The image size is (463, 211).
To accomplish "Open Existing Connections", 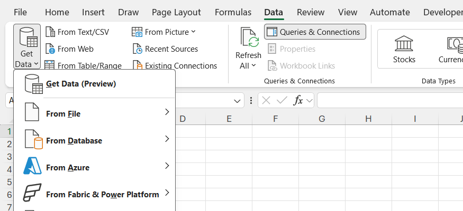I will [175, 65].
